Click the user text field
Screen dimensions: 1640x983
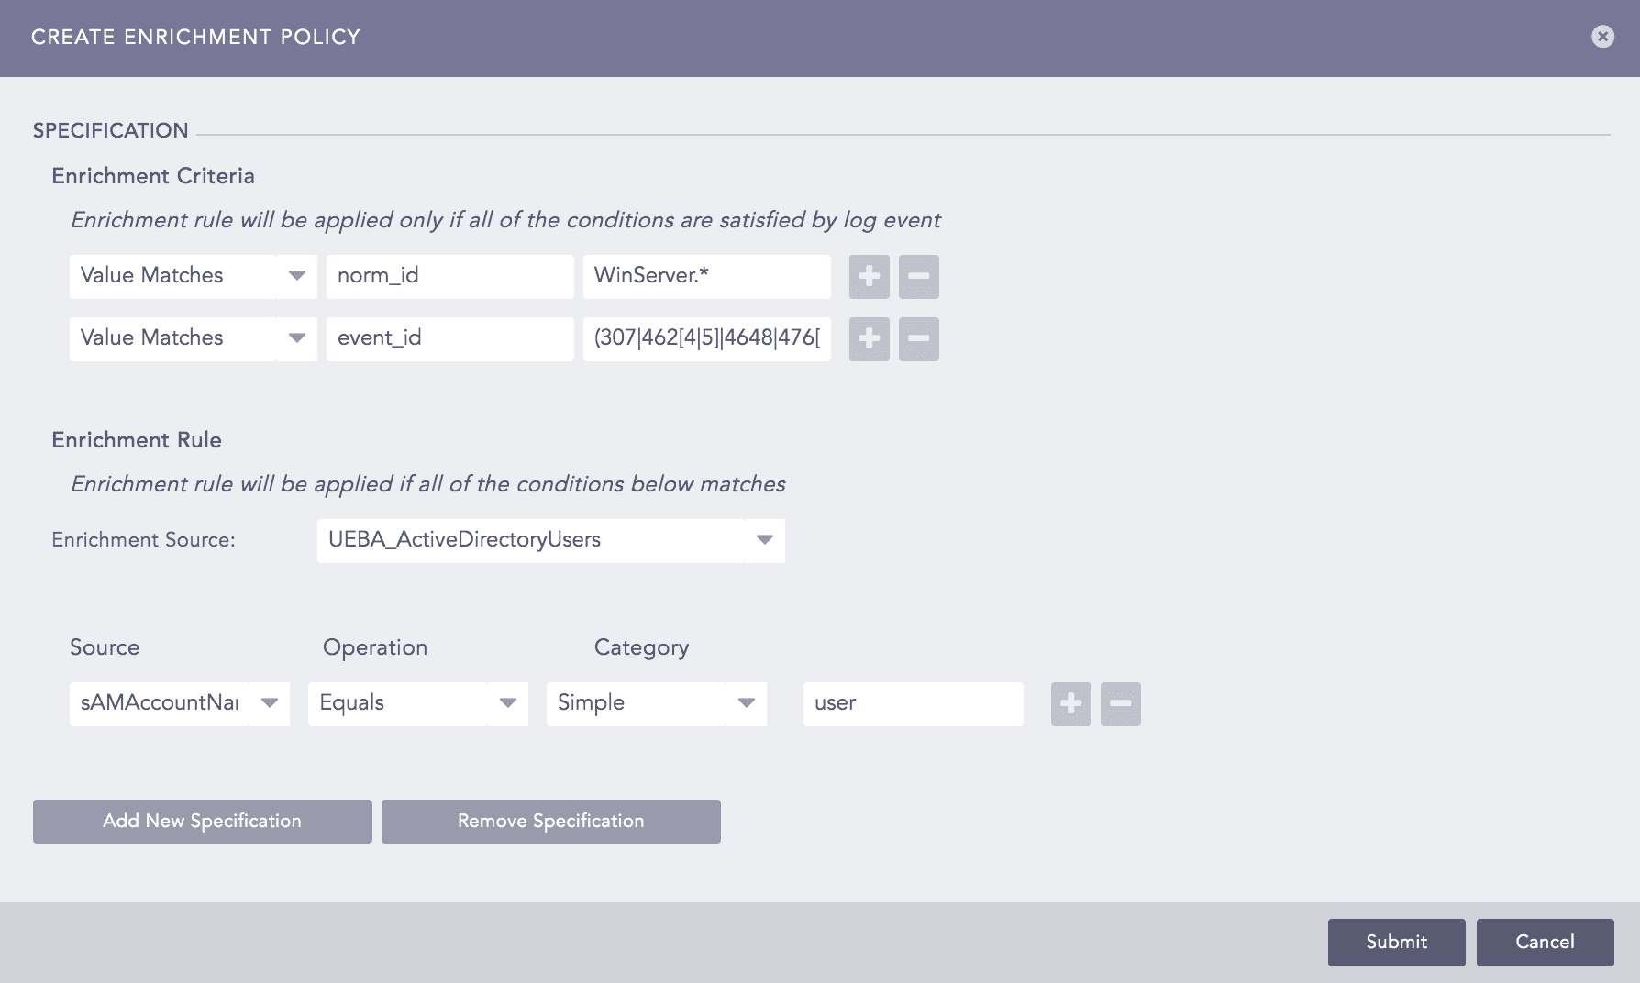pos(913,704)
